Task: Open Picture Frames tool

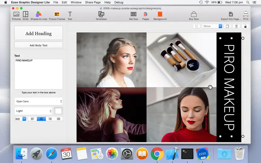Action: (x=57, y=16)
